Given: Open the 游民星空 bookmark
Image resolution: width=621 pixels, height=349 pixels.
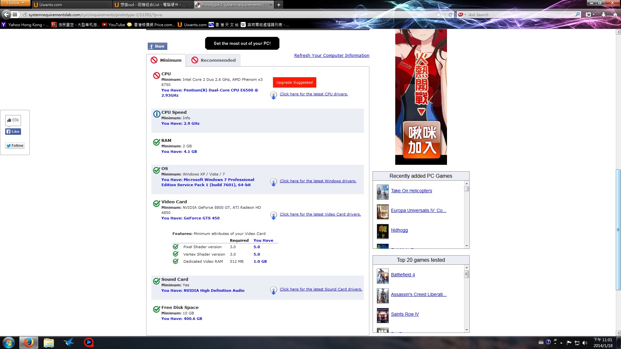Looking at the screenshot, I should tap(76, 25).
